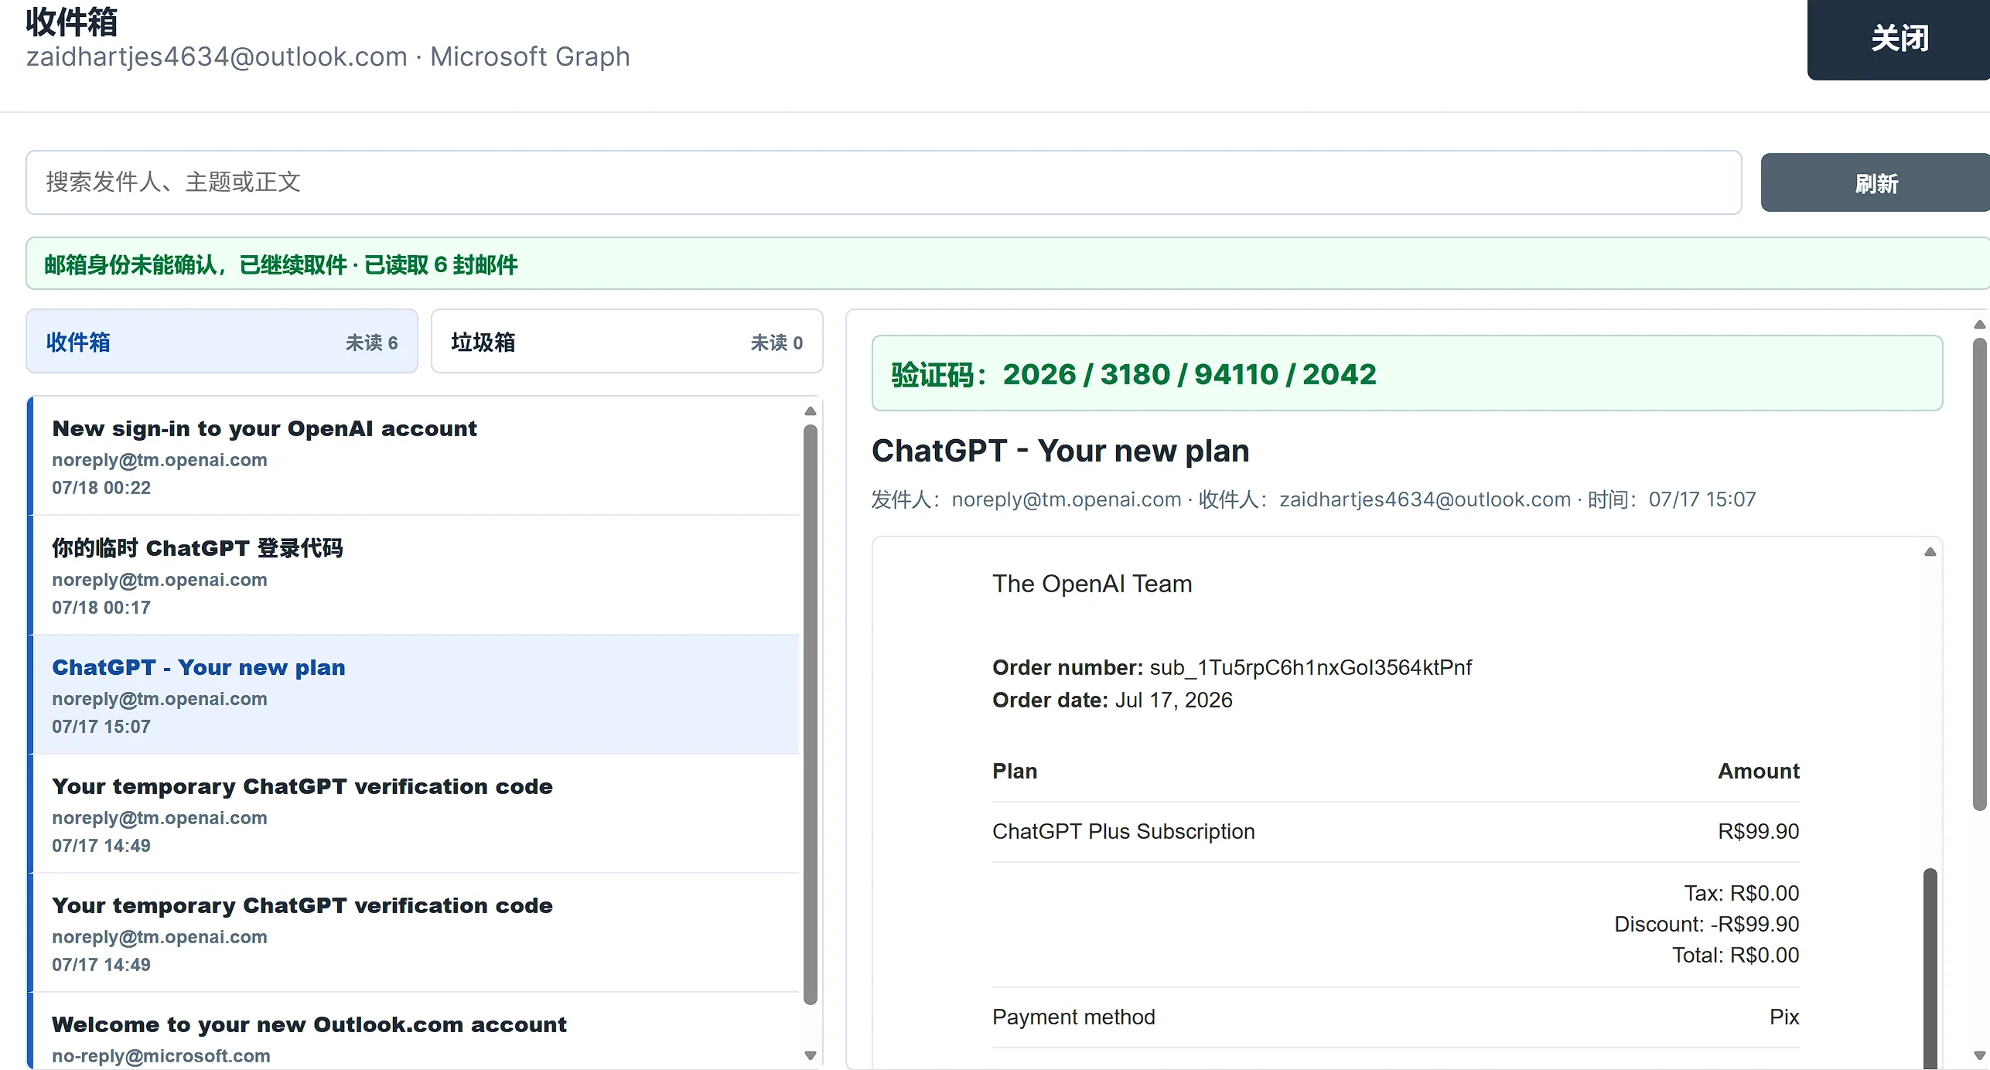Click the detail panel outer scroll-down arrow
The height and width of the screenshot is (1070, 1990).
coord(1980,1055)
